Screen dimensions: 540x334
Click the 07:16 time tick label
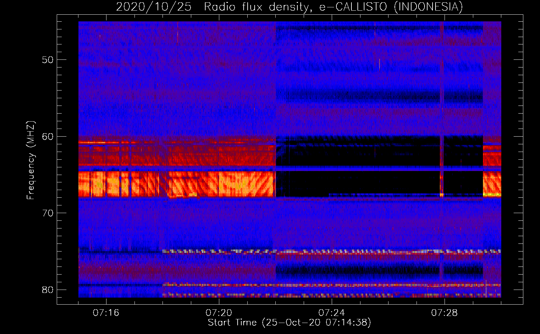pos(106,313)
